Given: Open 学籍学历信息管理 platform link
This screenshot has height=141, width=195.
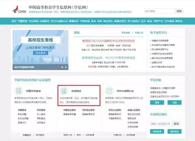Looking at the screenshot, I should [160, 41].
